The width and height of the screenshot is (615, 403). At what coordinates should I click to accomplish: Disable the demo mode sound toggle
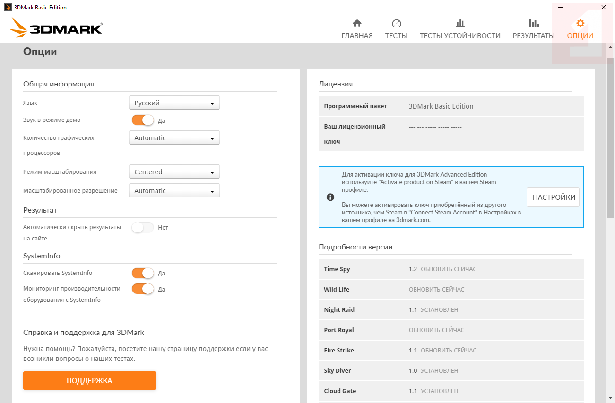[143, 120]
